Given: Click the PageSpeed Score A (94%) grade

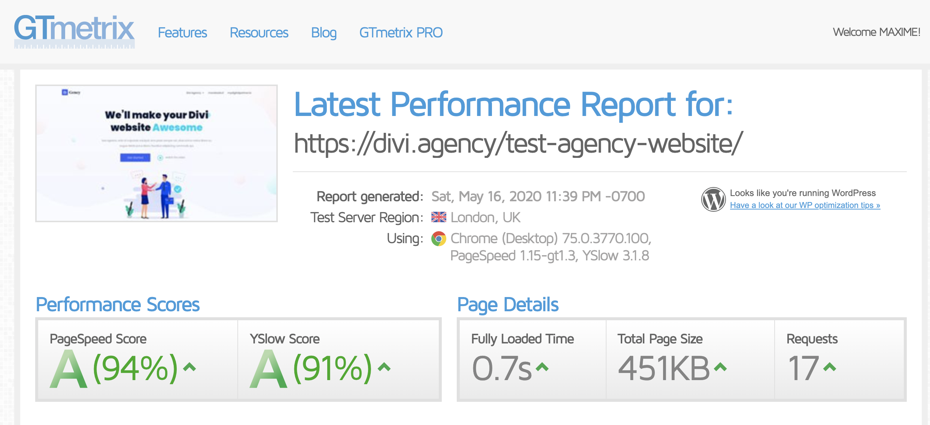Looking at the screenshot, I should point(114,369).
